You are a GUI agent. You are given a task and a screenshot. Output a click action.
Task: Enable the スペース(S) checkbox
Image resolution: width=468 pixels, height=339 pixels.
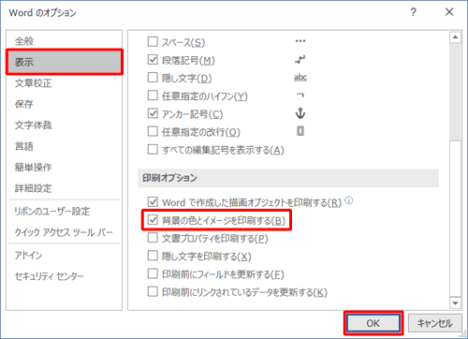tap(153, 41)
